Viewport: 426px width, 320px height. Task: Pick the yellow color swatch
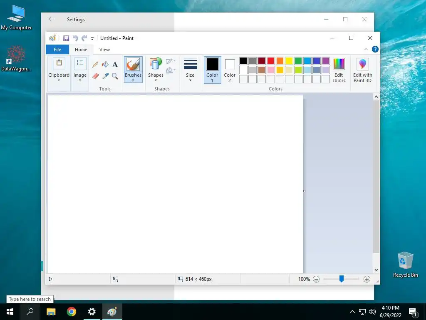pos(289,61)
